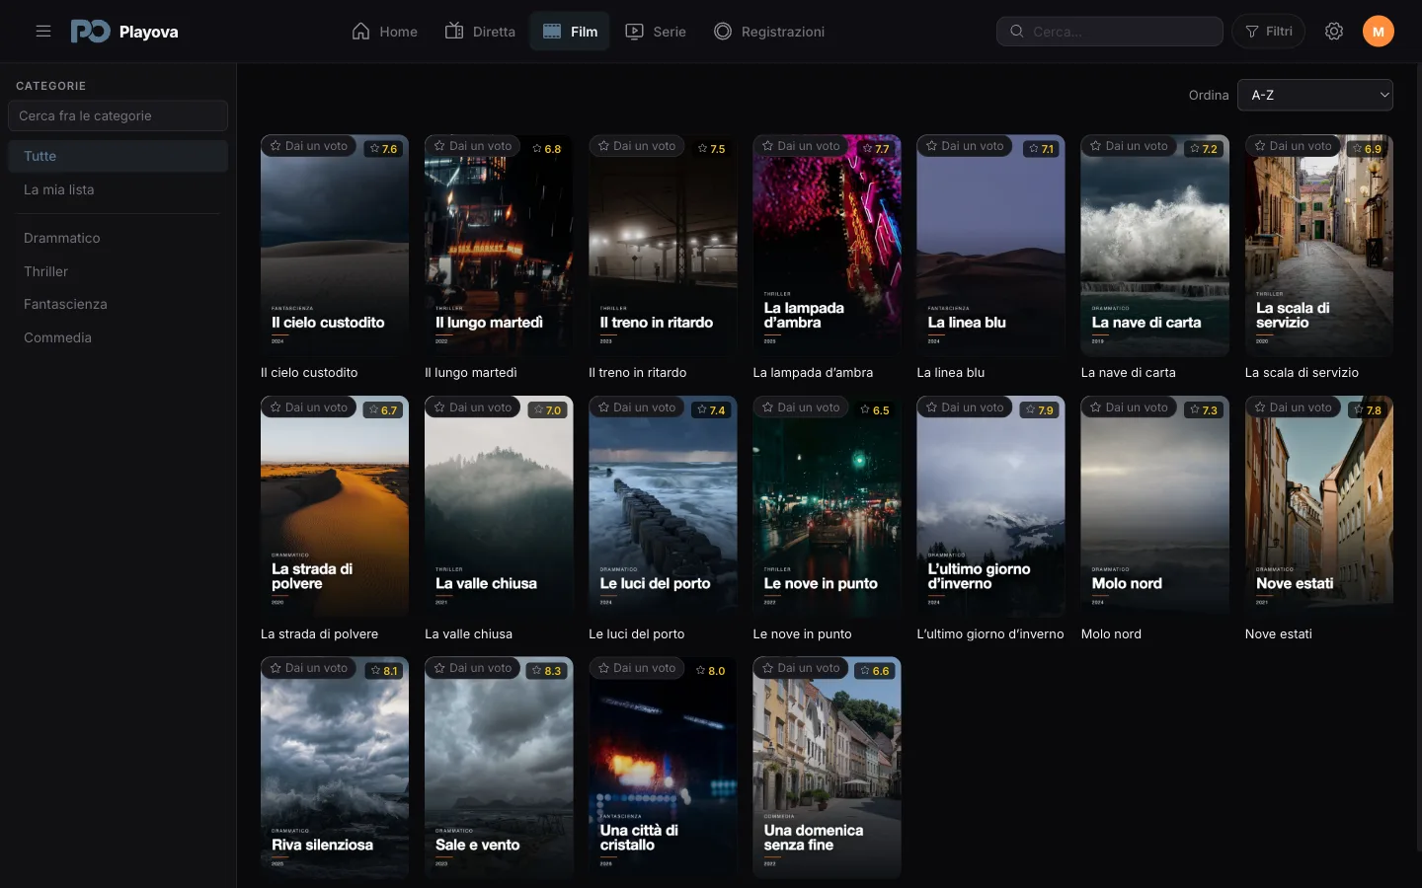
Task: Go to Home tab
Action: (x=385, y=32)
